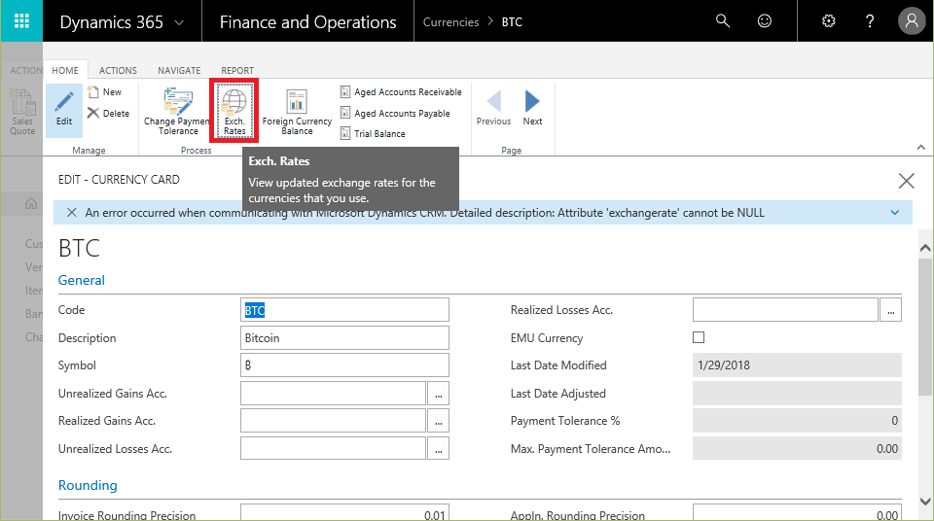Screen dimensions: 934x521
Task: Click the Realized Losses Acc. field
Action: pyautogui.click(x=785, y=310)
